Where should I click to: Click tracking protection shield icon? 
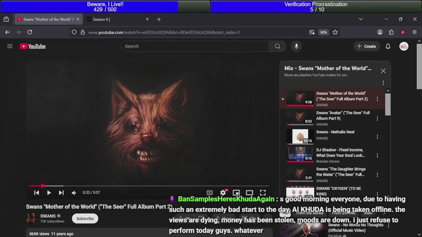[x=74, y=32]
